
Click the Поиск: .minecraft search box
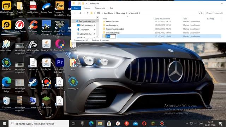tap(215, 13)
